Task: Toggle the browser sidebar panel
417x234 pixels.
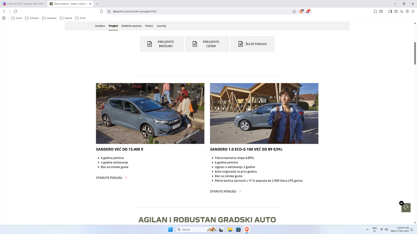Action: (x=390, y=11)
